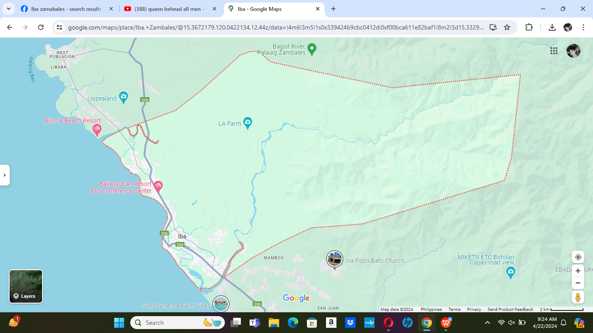Open Chrome three-dot menu

click(584, 27)
